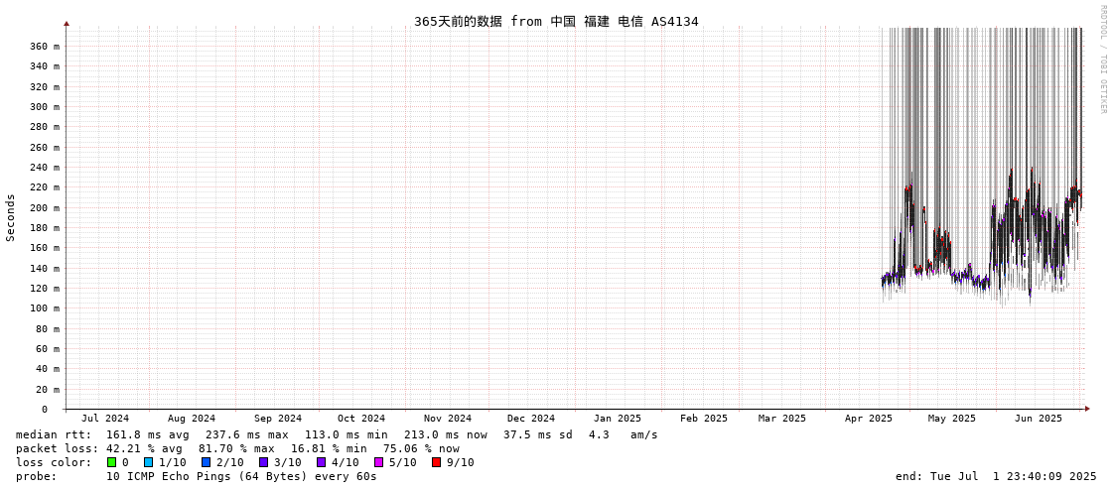Click the 213.0 ms now value
Image resolution: width=1113 pixels, height=490 pixels.
pyautogui.click(x=448, y=434)
